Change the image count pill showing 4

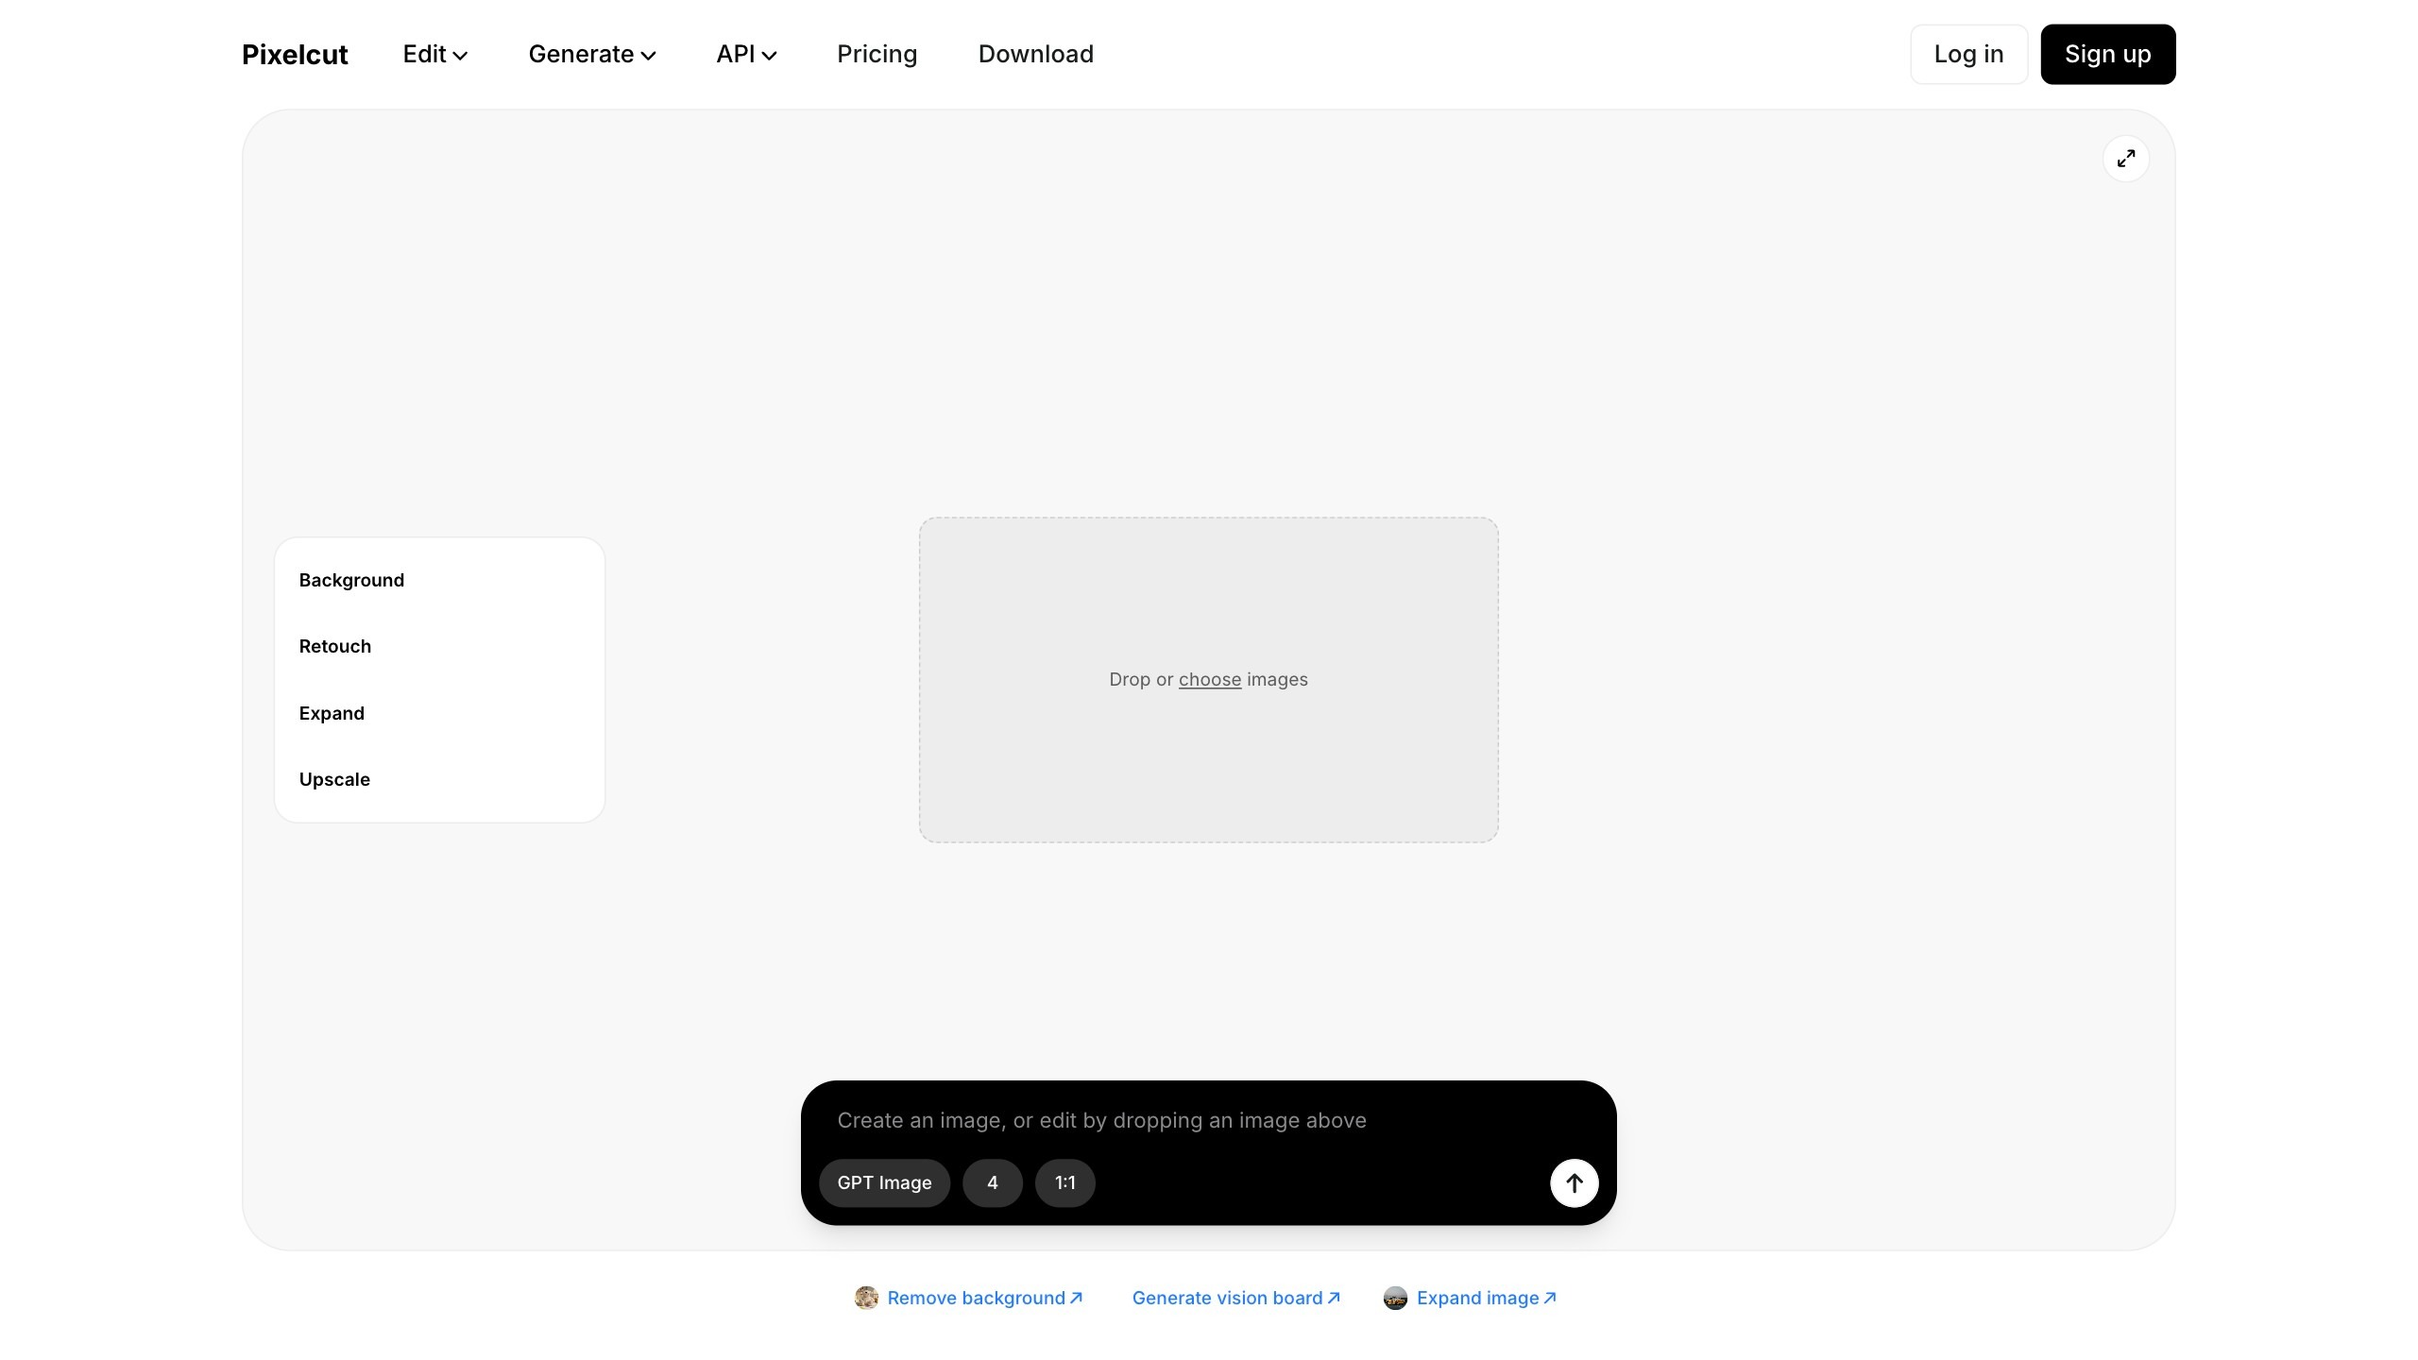pos(992,1182)
